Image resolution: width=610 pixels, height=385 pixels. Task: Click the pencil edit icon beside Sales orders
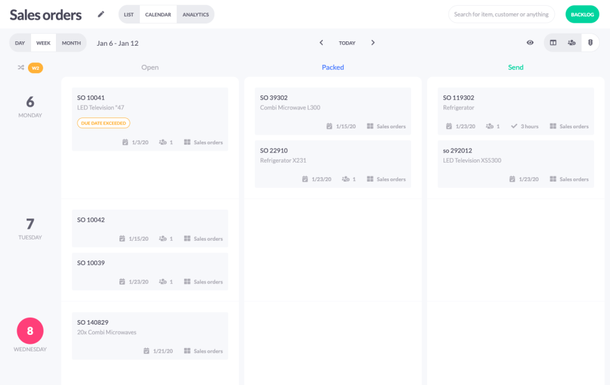pos(100,14)
